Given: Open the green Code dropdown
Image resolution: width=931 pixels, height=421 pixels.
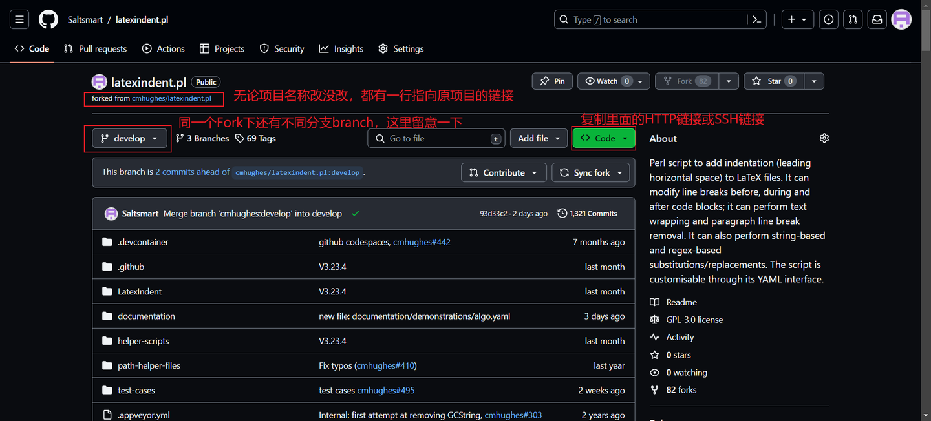Looking at the screenshot, I should tap(603, 138).
